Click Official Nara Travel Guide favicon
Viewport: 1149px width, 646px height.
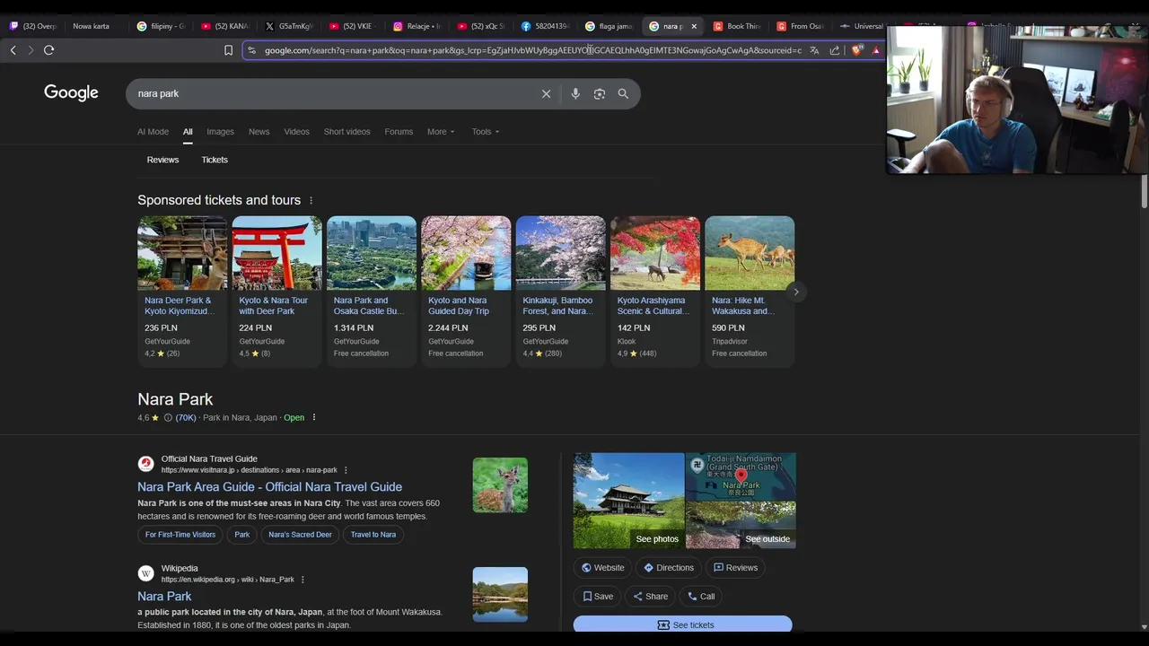pyautogui.click(x=145, y=464)
